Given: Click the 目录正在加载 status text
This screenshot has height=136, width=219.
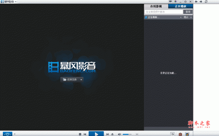Looking at the screenshot, I should point(168,73).
